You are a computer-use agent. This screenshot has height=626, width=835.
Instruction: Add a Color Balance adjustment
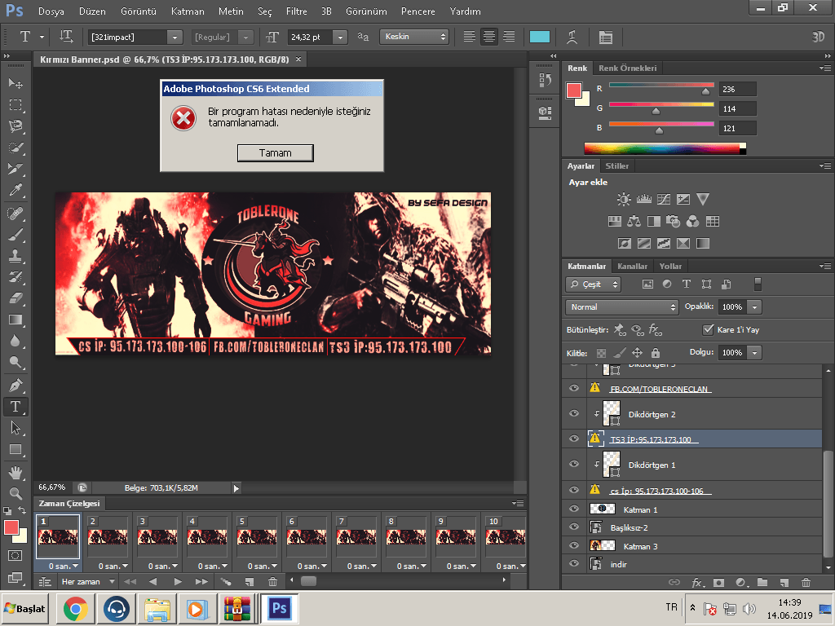tap(634, 221)
